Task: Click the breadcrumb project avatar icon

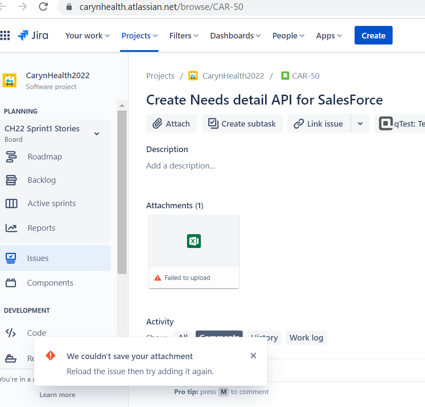Action: (193, 76)
